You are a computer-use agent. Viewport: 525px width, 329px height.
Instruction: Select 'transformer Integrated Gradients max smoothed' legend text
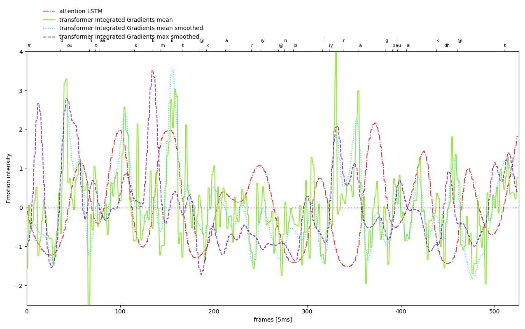[x=129, y=37]
